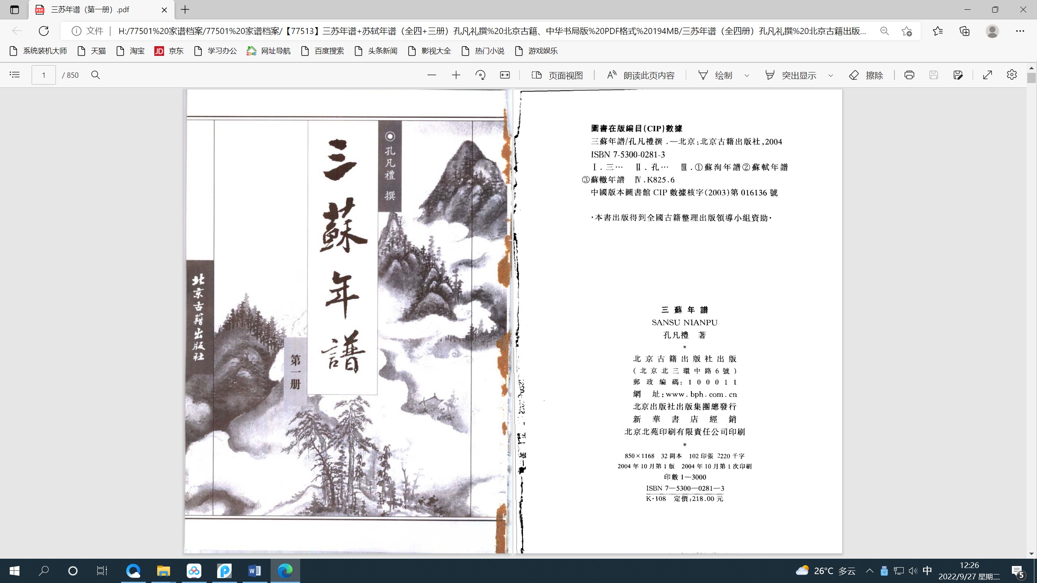Screen dimensions: 1037x583
Task: Open Word from the taskbar
Action: tap(254, 571)
